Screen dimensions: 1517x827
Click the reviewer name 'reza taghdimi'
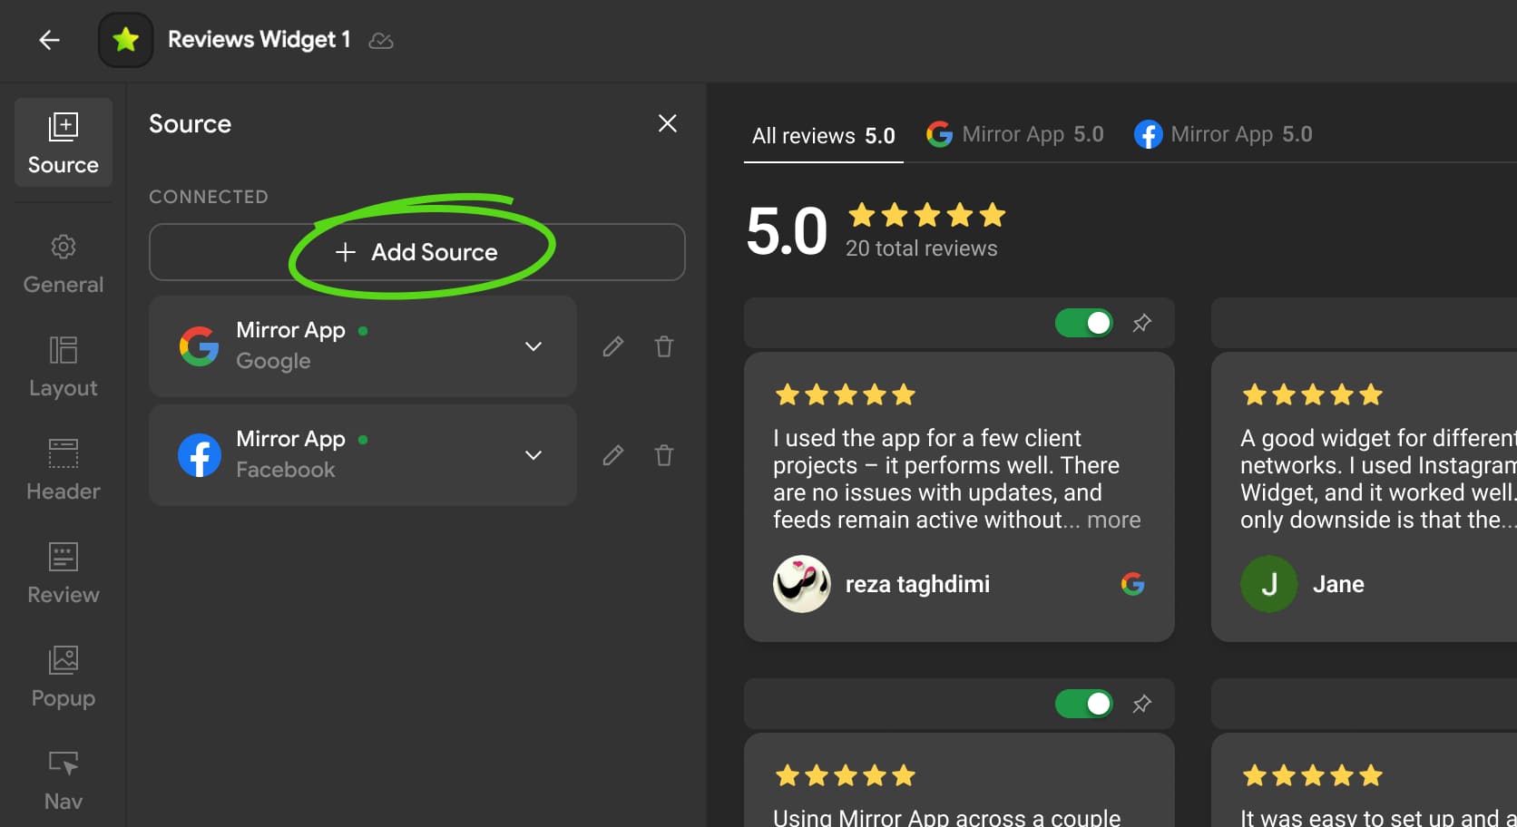[918, 584]
